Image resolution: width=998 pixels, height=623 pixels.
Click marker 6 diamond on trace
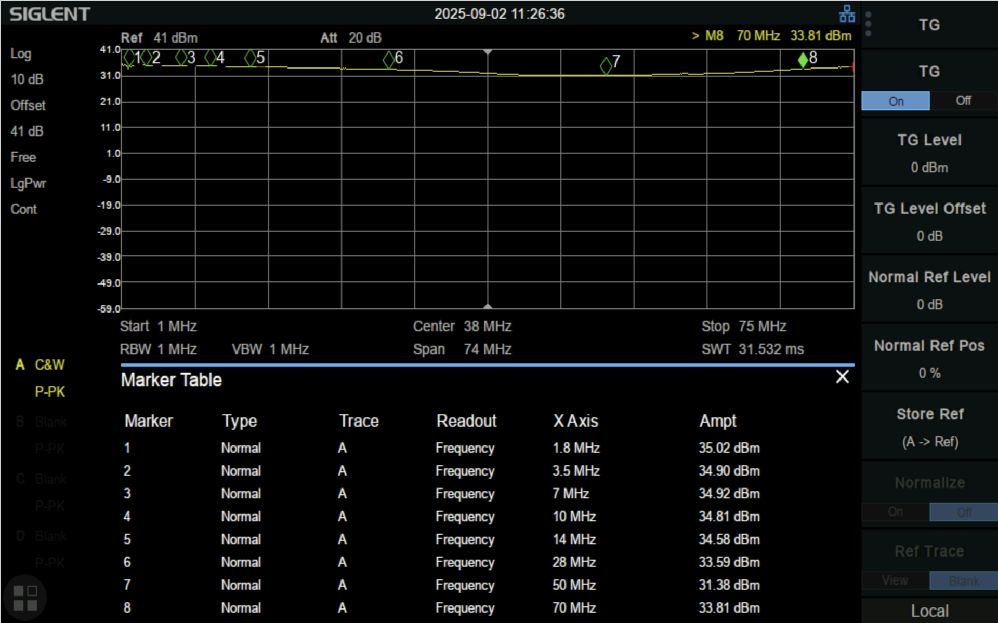pos(388,59)
